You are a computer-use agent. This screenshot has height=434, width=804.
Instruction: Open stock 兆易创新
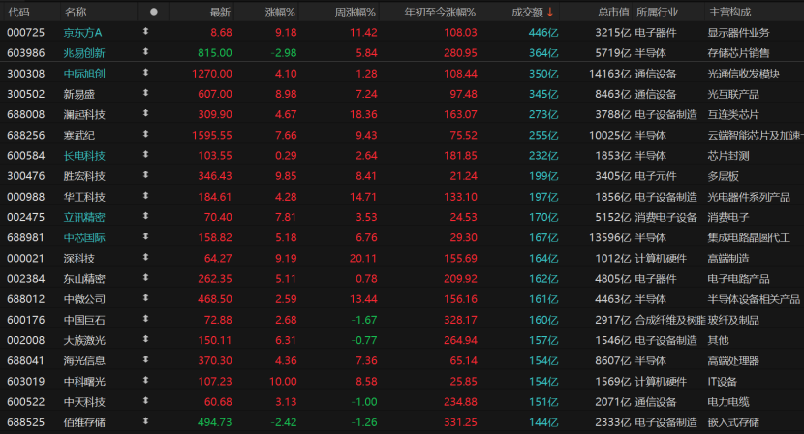click(84, 53)
